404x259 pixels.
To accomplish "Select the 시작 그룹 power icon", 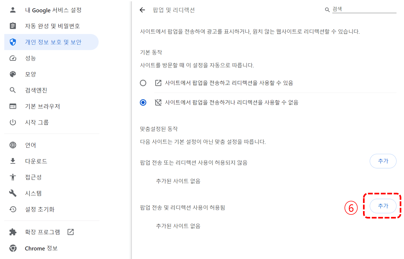I will [x=13, y=122].
